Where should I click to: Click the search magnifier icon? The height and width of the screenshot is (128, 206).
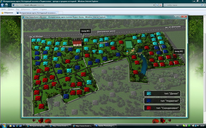pyautogui.click(x=202, y=5)
